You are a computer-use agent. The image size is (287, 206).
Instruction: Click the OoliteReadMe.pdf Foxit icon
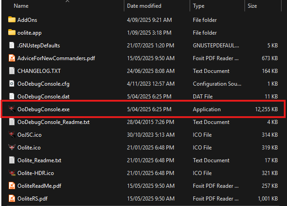(12, 186)
